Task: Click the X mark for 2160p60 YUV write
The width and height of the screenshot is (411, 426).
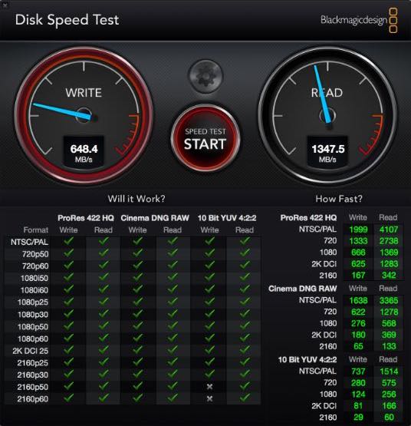Action: [209, 398]
